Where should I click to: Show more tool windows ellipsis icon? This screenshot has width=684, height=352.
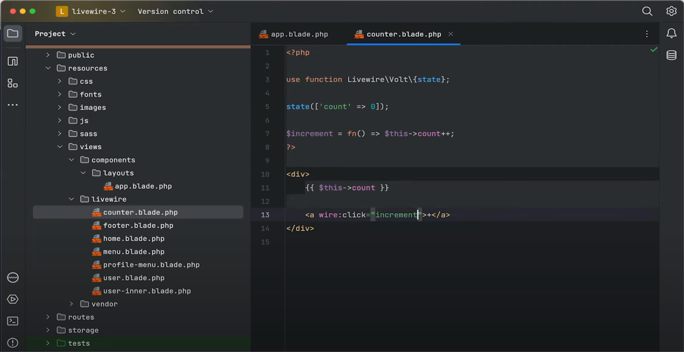[13, 105]
